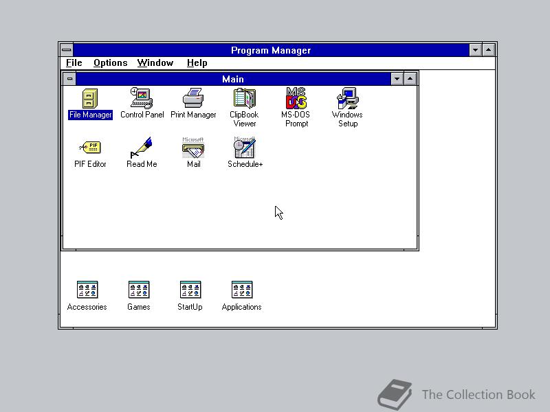Click the "Schedule+" label text
The image size is (550, 412).
point(245,164)
